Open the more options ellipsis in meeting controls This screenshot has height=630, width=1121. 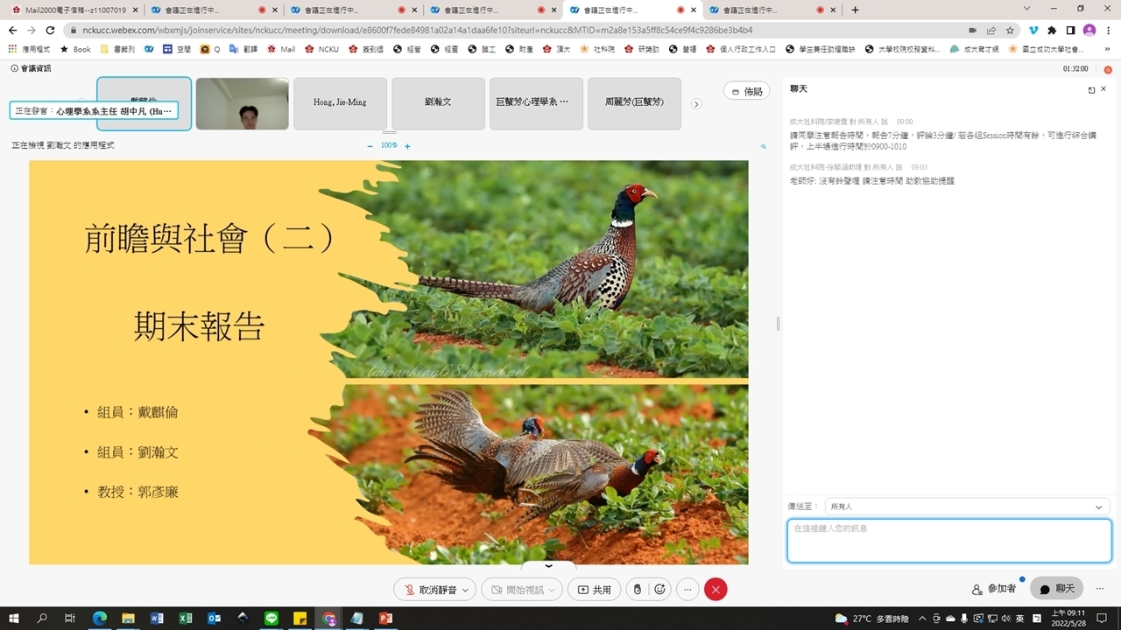click(687, 590)
